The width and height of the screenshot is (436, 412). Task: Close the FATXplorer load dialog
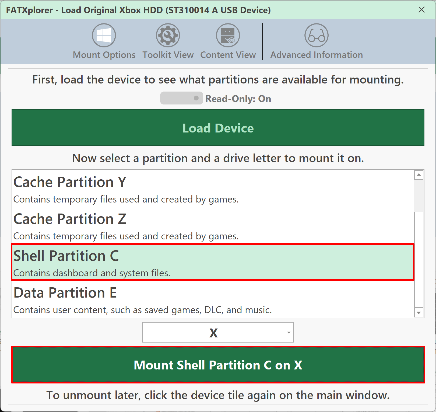pos(421,10)
